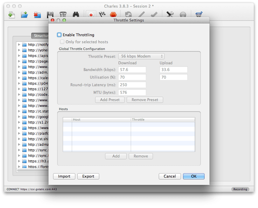Click the Download Bandwidth field showing 57.6
The height and width of the screenshot is (208, 258).
pyautogui.click(x=132, y=70)
